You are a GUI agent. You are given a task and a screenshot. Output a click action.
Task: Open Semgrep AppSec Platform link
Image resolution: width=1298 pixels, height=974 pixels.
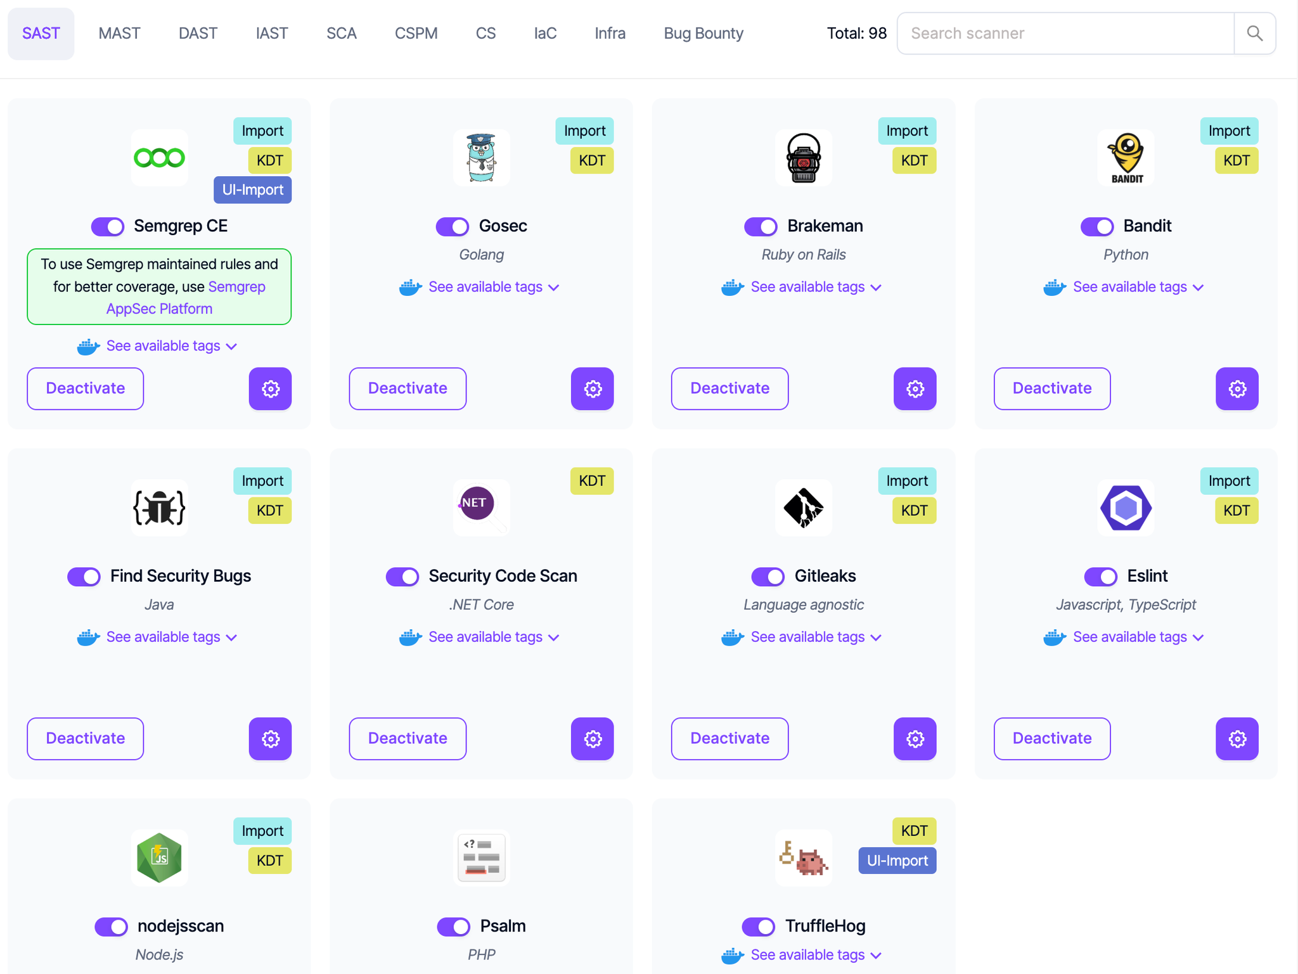[159, 309]
